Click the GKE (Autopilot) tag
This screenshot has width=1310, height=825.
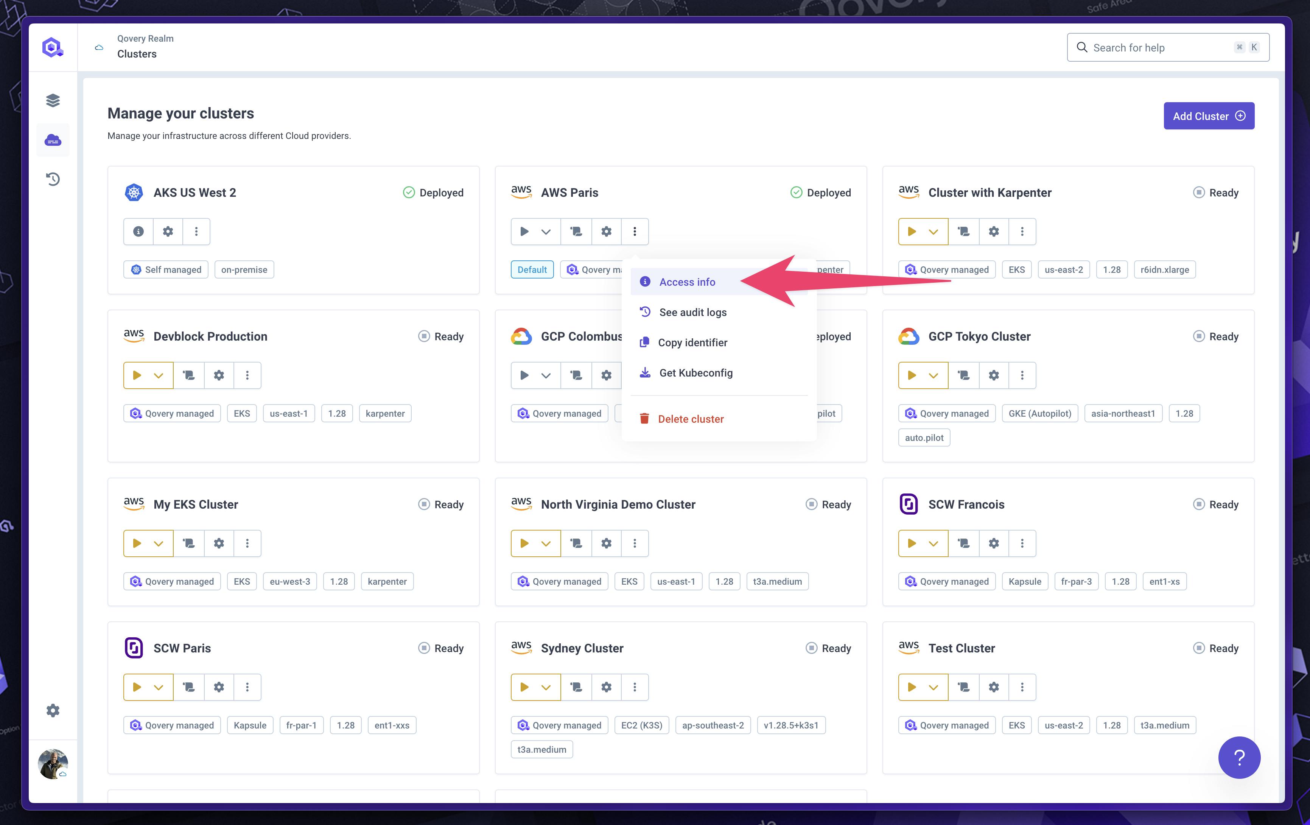pos(1039,413)
